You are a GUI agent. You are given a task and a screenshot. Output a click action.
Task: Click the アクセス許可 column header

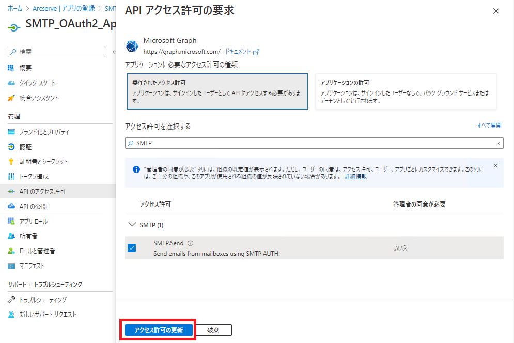[x=155, y=204]
